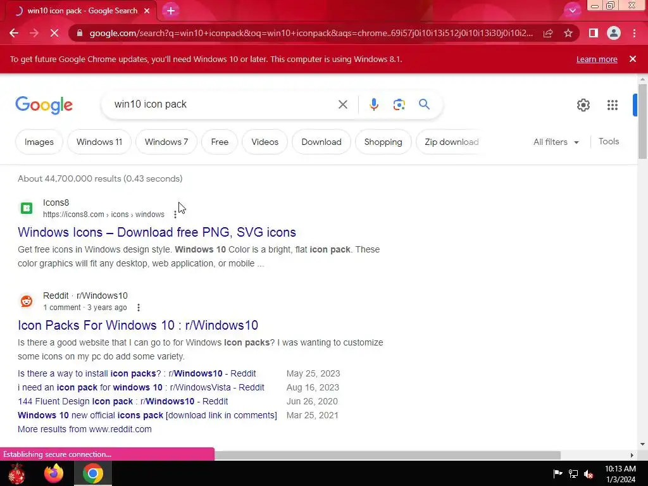Open '144 Fluent Design Icon pack' link
The width and height of the screenshot is (648, 486).
click(x=123, y=402)
